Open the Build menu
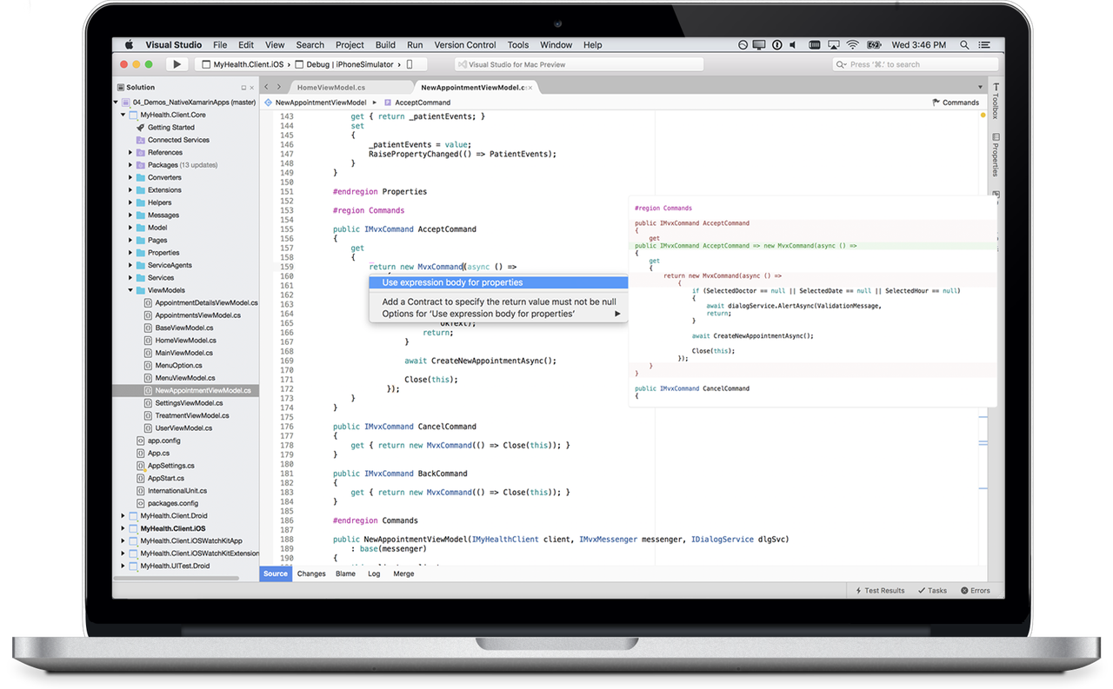This screenshot has height=689, width=1113. (385, 45)
